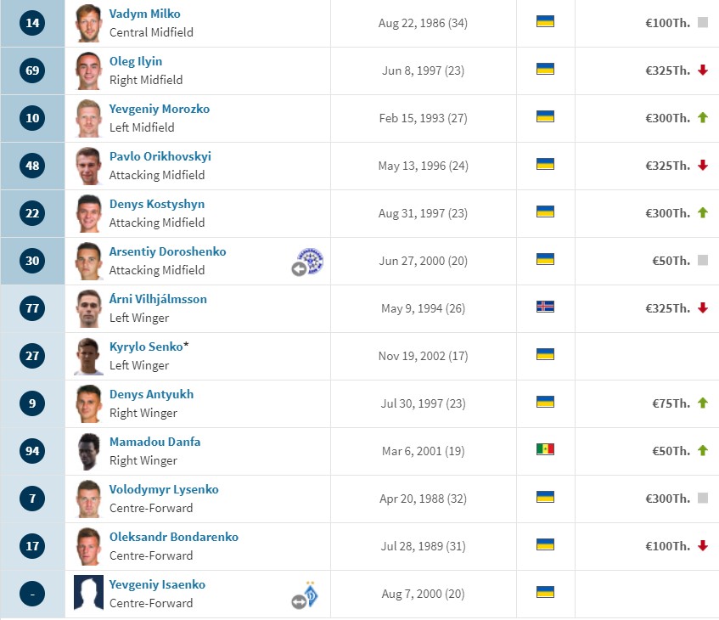Click shirt number 94 badge

click(x=32, y=451)
